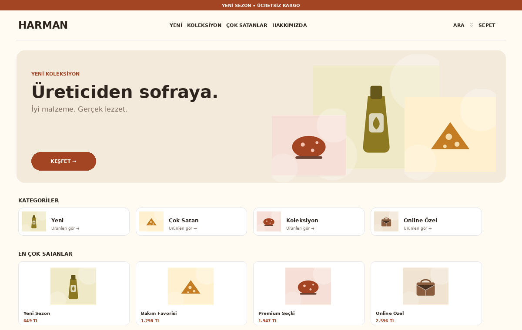Click the Premium Seçki product title
This screenshot has height=330, width=522.
click(276, 313)
